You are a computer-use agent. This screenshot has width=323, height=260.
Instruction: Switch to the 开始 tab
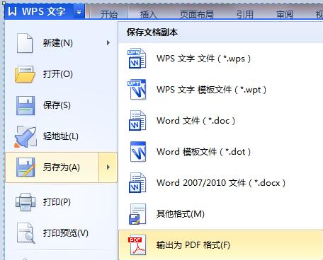click(x=109, y=14)
